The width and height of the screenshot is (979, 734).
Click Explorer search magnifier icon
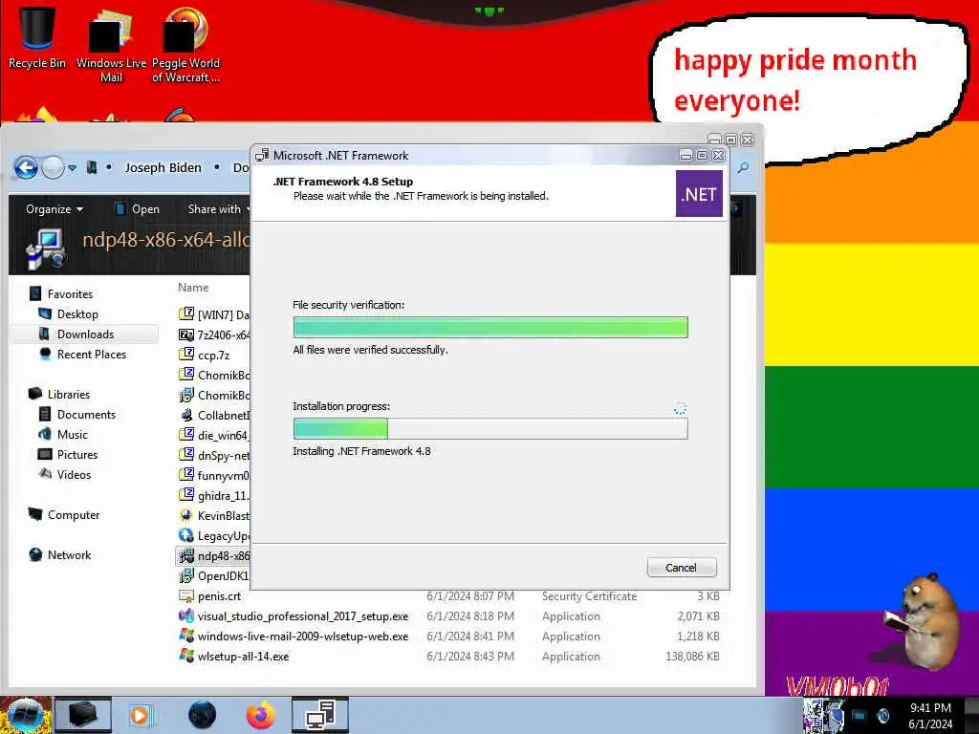743,168
